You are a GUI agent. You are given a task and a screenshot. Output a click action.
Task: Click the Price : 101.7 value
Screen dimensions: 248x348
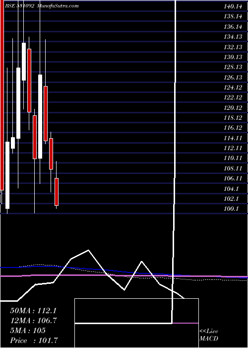click(34, 341)
